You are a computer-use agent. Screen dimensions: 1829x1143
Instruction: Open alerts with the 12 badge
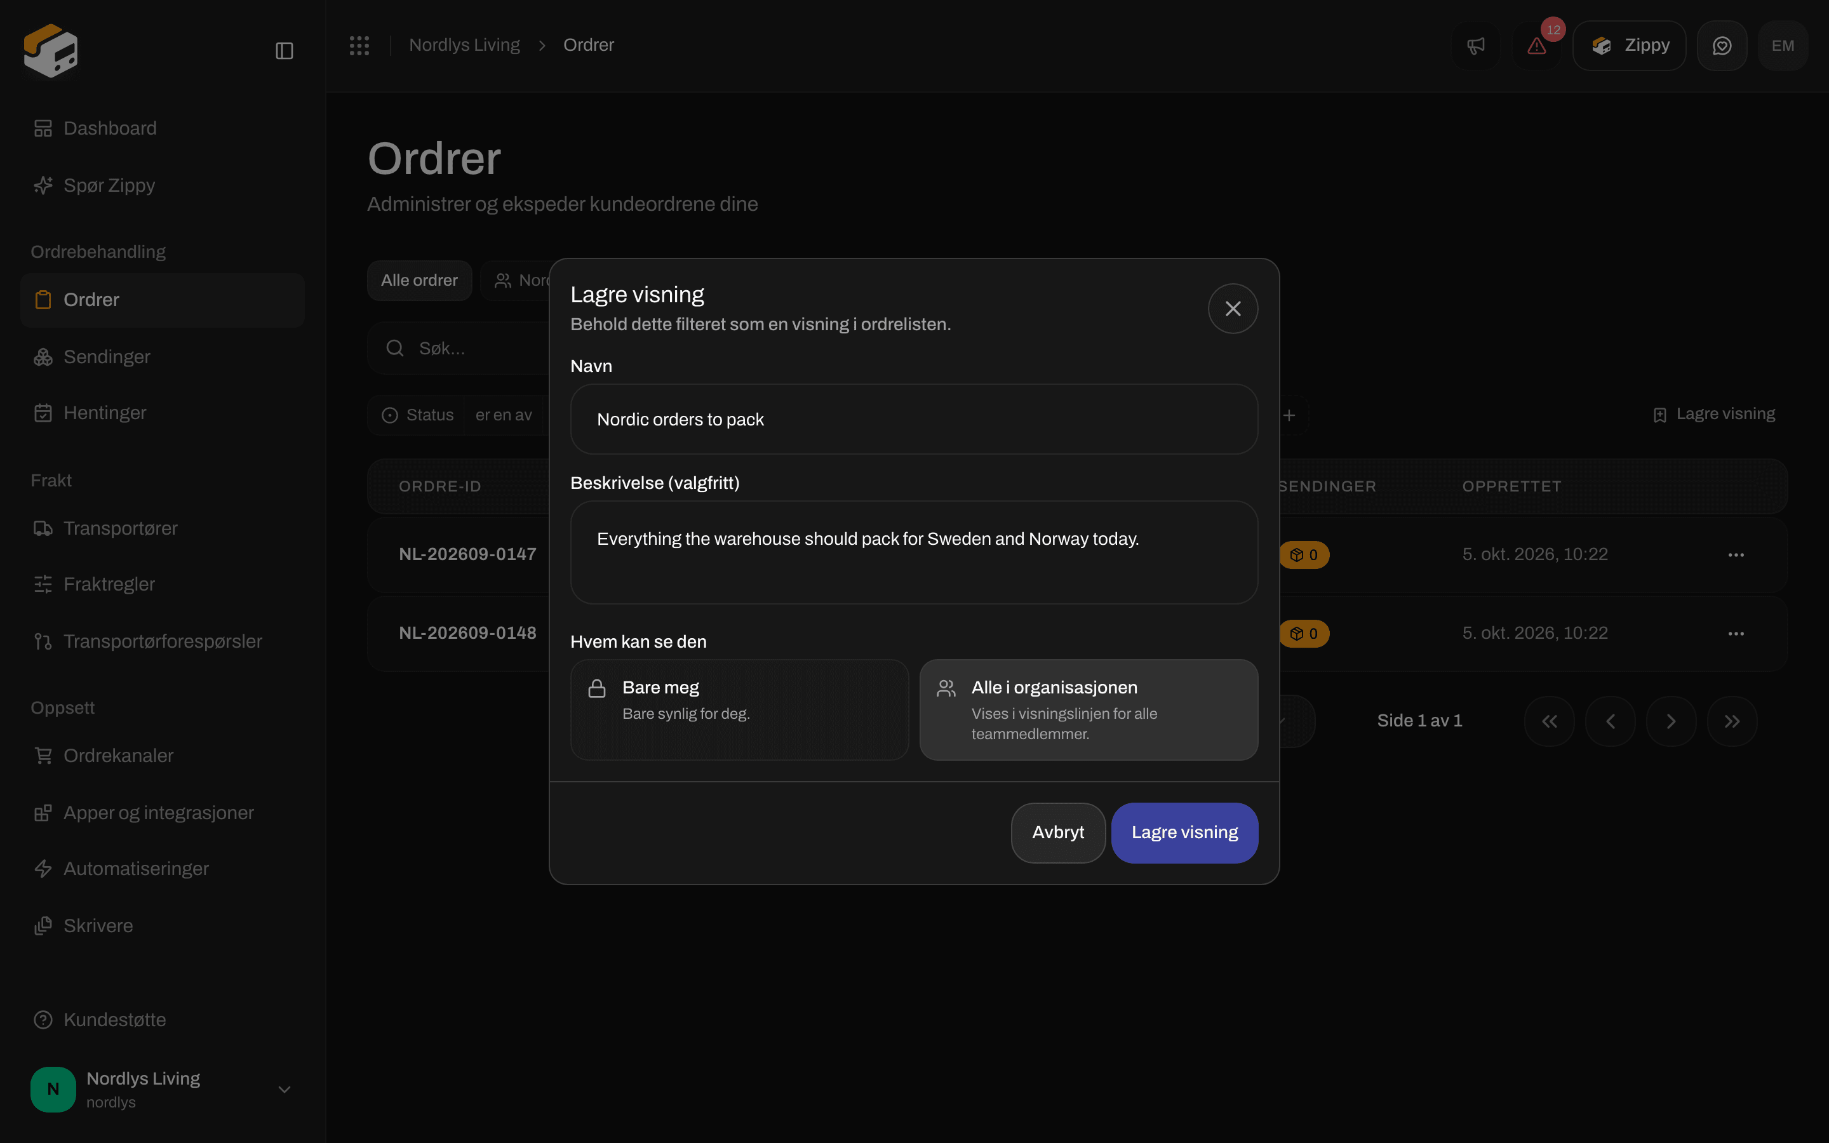click(1538, 45)
